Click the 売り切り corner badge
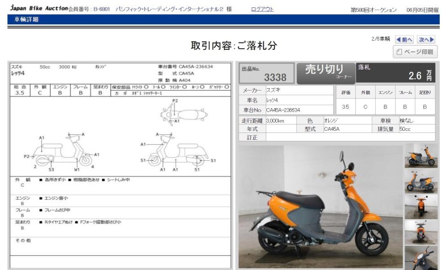This screenshot has height=270, width=442. pyautogui.click(x=326, y=73)
